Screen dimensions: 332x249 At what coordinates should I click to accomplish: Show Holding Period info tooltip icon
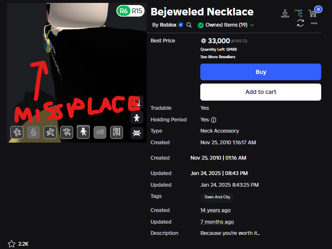(214, 120)
